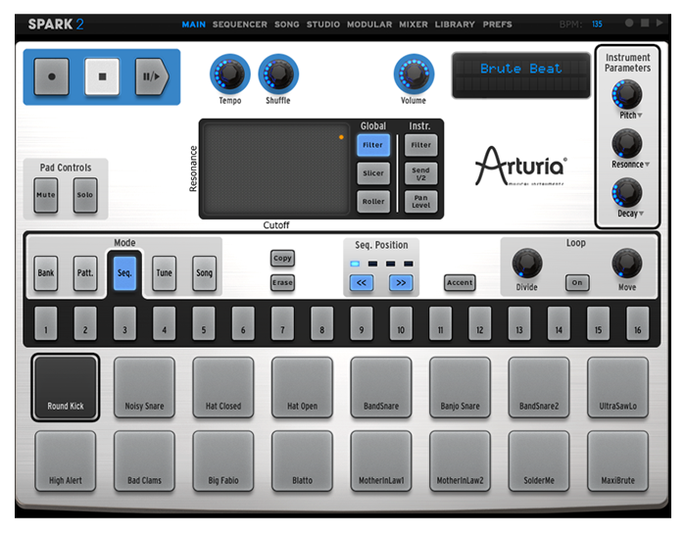Click the play/pause button in the transport panel
The image size is (686, 534).
click(x=151, y=76)
